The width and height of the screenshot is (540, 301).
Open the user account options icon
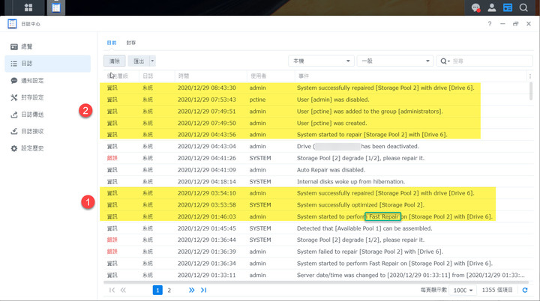tap(492, 7)
